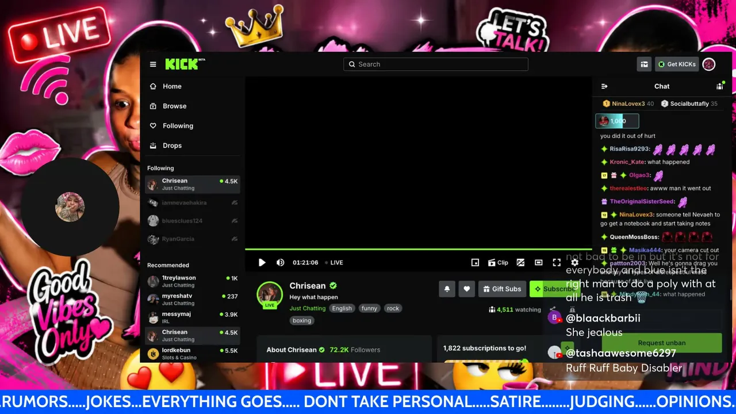Create a Clip of the stream
Viewport: 736px width, 414px height.
point(498,262)
